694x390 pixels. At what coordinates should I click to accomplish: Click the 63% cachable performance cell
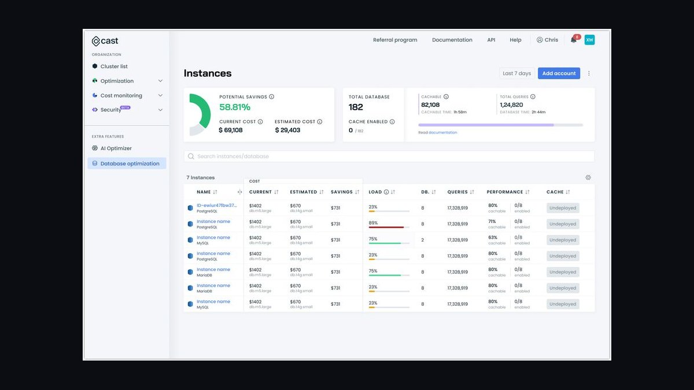pos(497,240)
